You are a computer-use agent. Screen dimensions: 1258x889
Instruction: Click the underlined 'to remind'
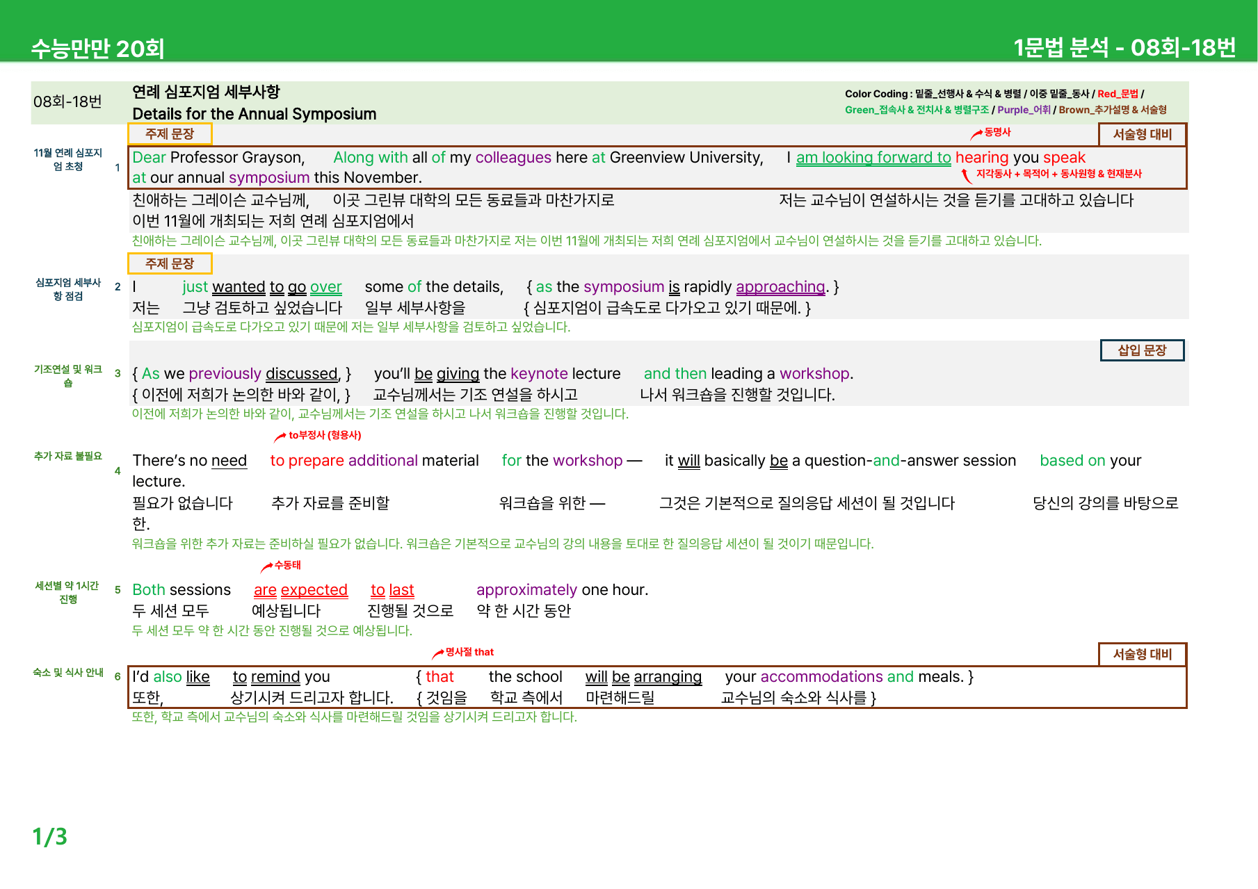pyautogui.click(x=266, y=677)
